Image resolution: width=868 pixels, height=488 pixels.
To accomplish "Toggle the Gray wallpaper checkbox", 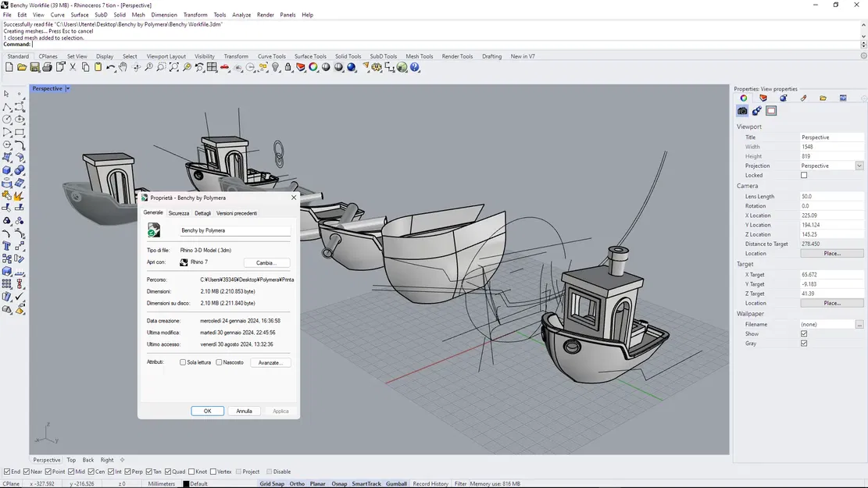I will pyautogui.click(x=804, y=343).
